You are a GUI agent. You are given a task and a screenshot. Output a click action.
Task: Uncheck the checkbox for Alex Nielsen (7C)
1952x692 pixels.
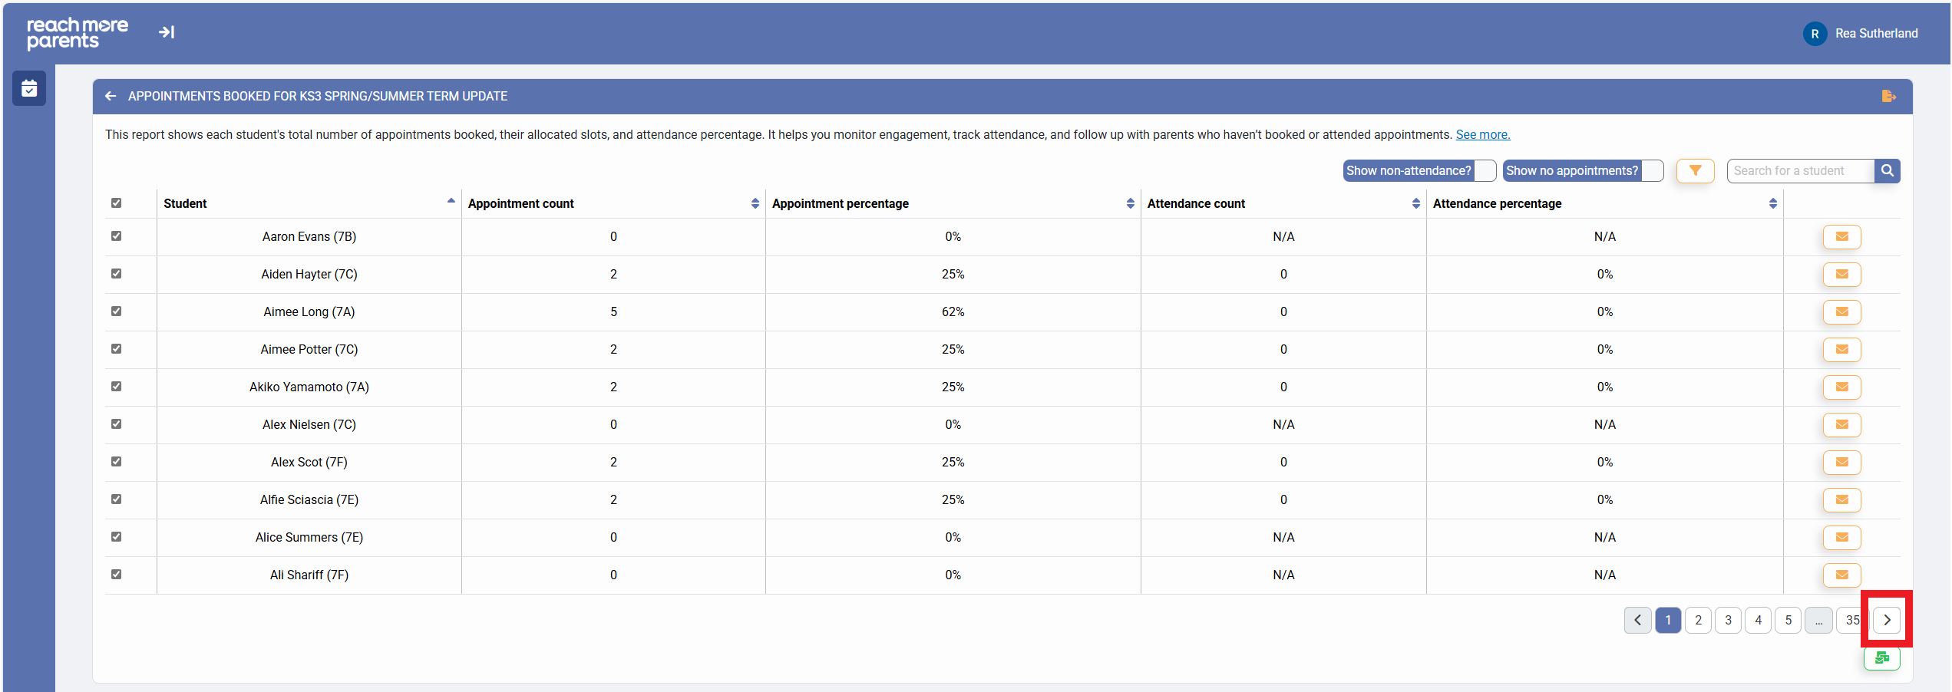[117, 424]
